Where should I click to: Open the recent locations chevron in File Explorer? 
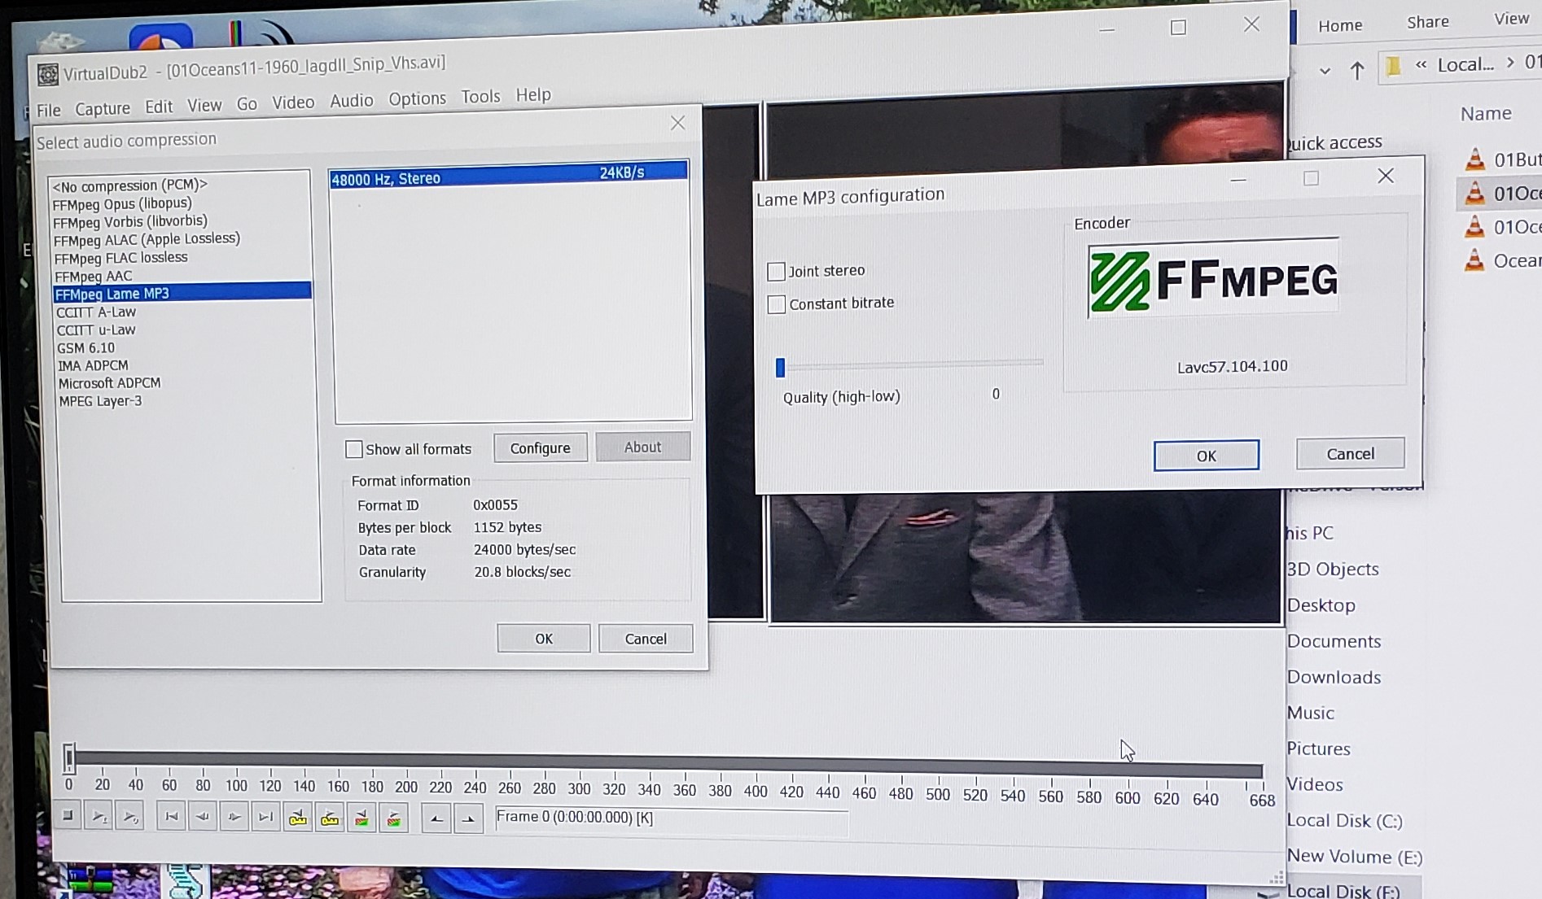click(1325, 72)
